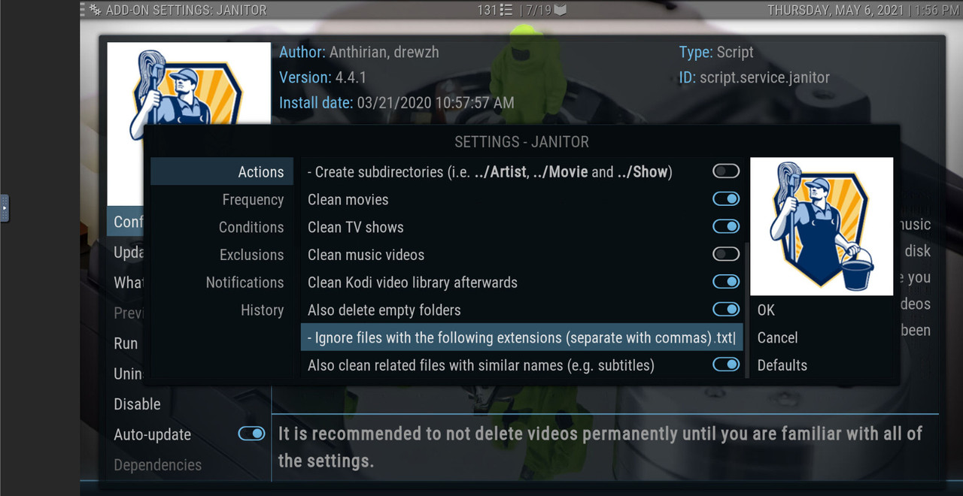Click the Thursday date and clock display
963x496 pixels.
tap(864, 11)
